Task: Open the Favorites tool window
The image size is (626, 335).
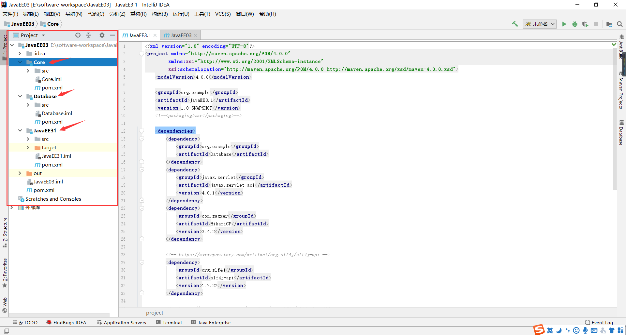Action: click(x=5, y=273)
